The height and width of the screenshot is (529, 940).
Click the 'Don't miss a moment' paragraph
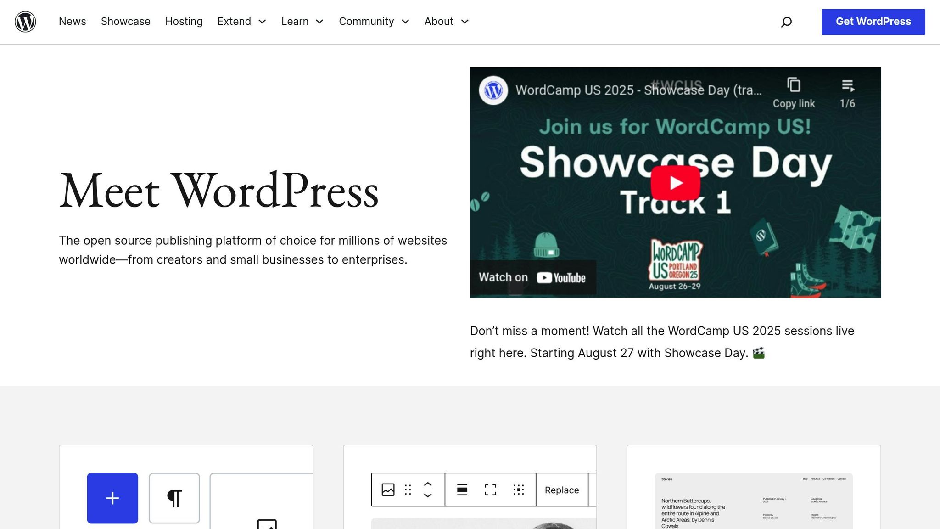point(662,342)
